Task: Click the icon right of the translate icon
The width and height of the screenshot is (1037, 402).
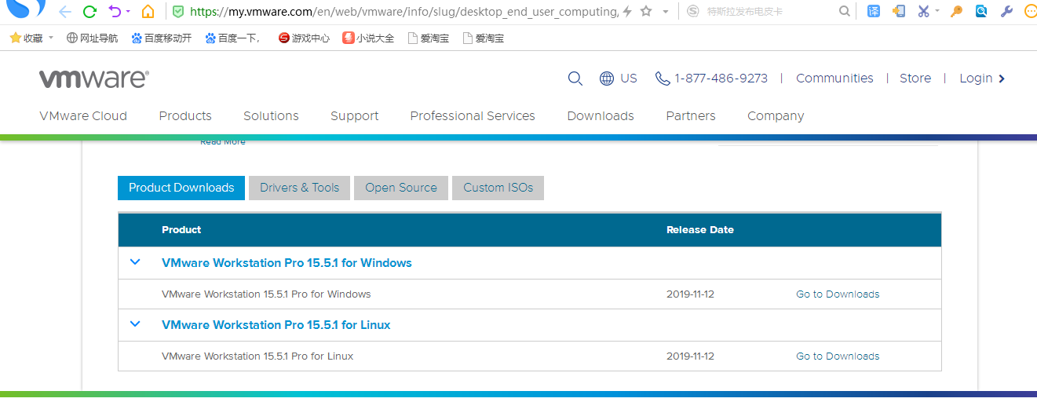Action: click(x=899, y=12)
